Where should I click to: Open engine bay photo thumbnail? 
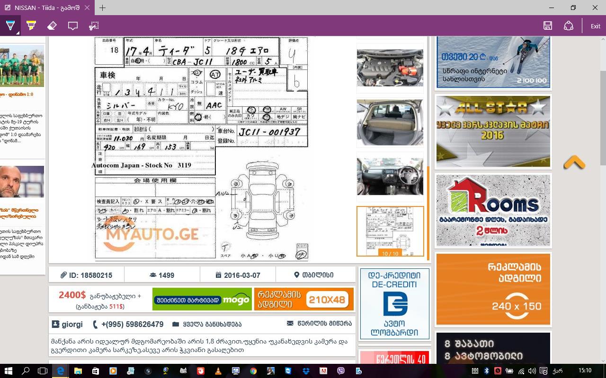pyautogui.click(x=390, y=68)
